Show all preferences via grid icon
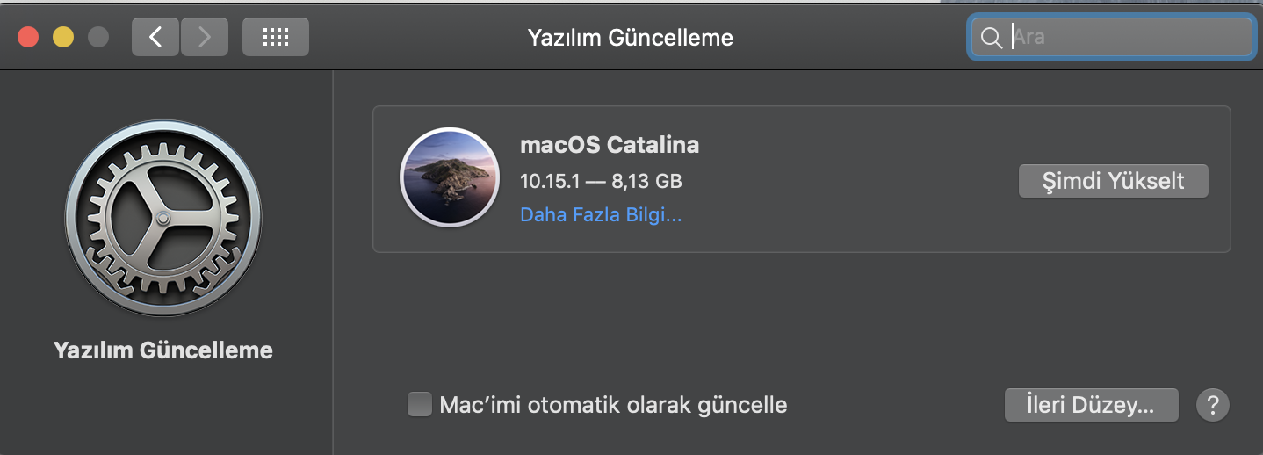Screen dimensions: 1263x455 tap(276, 37)
